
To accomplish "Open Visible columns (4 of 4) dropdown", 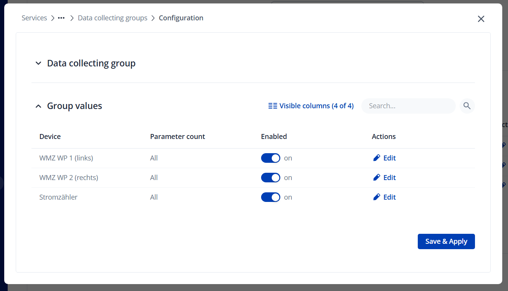I will click(316, 106).
